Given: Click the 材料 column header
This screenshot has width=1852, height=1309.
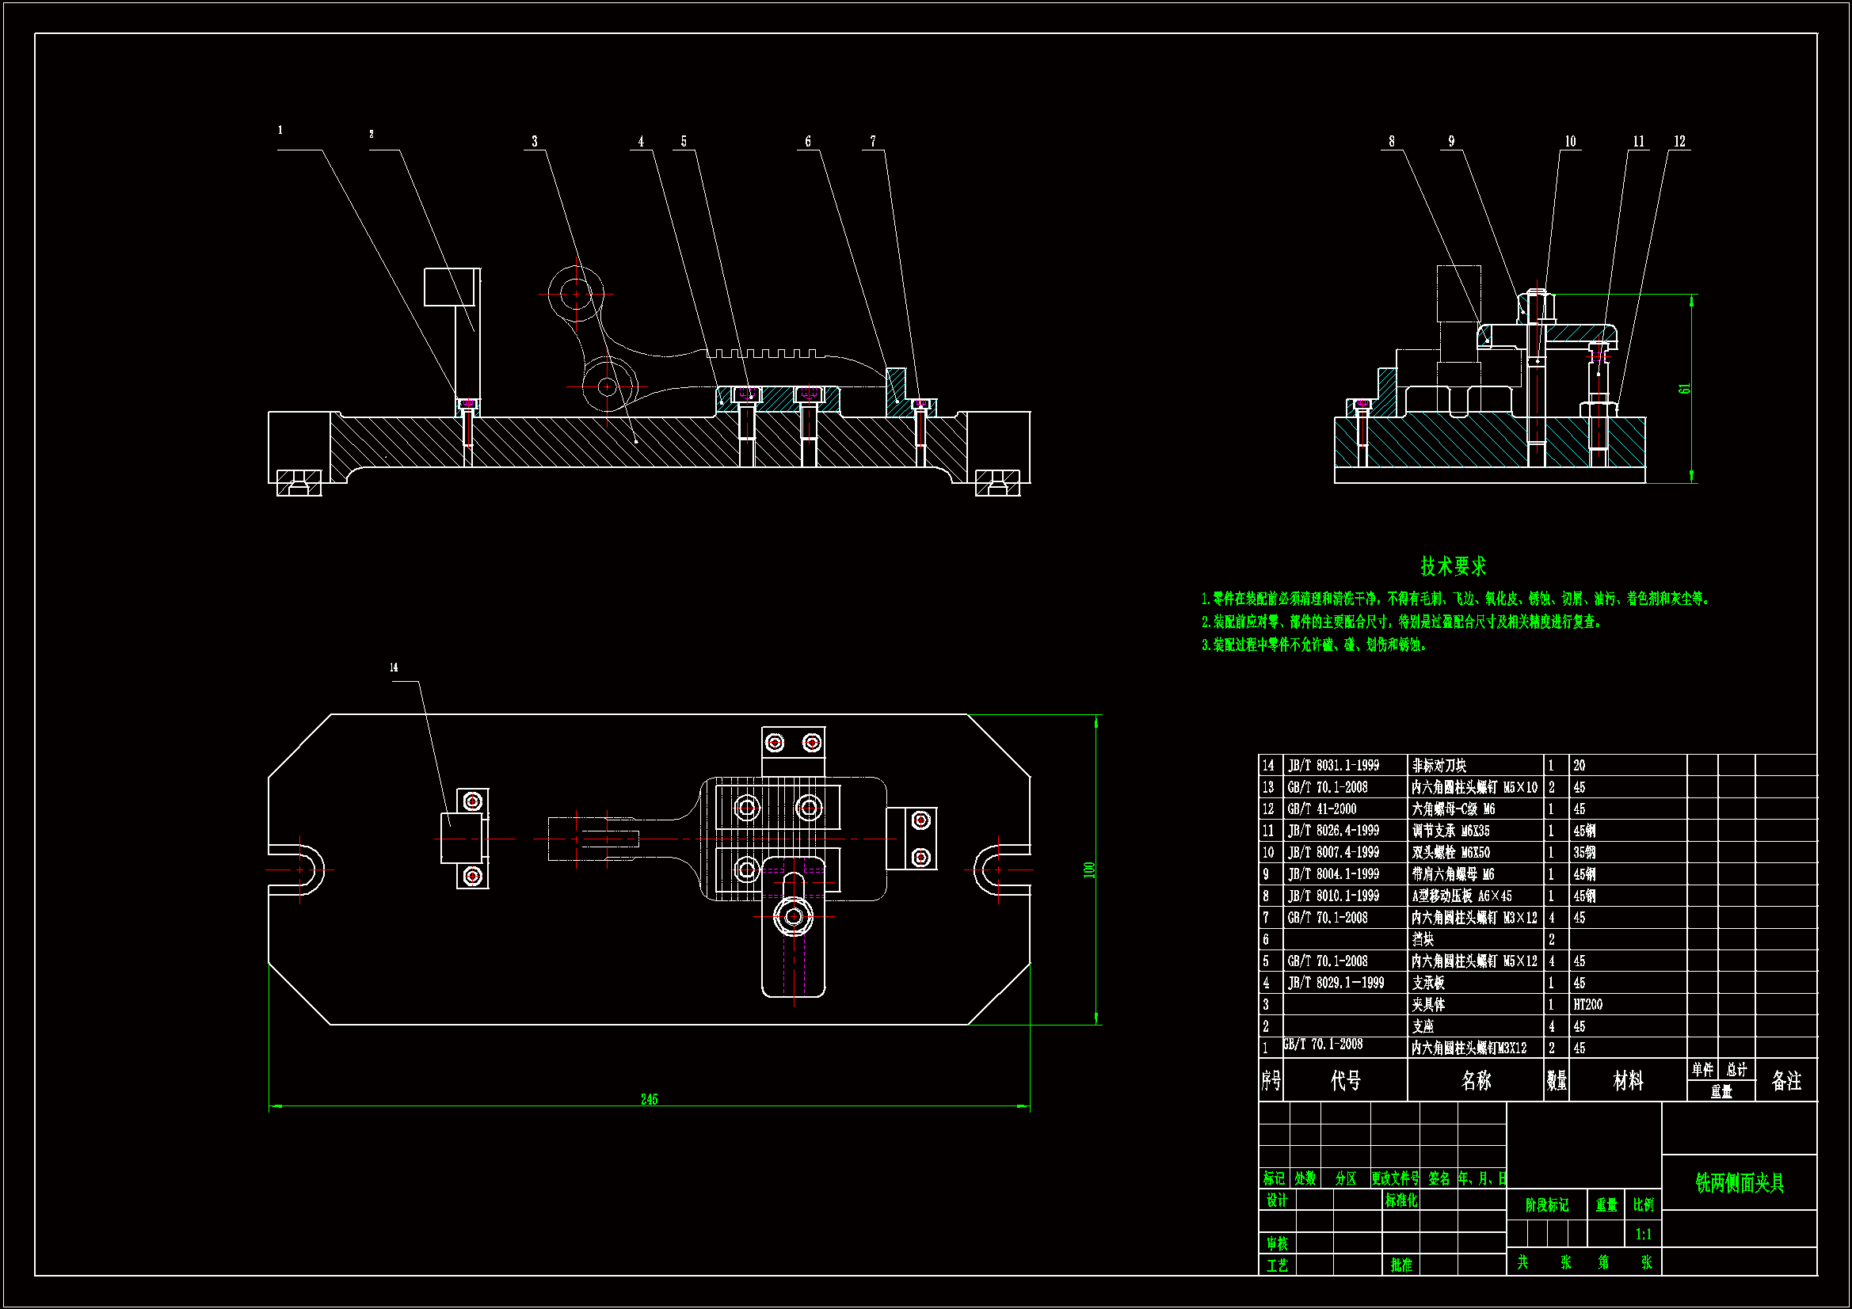Looking at the screenshot, I should 1628,1080.
